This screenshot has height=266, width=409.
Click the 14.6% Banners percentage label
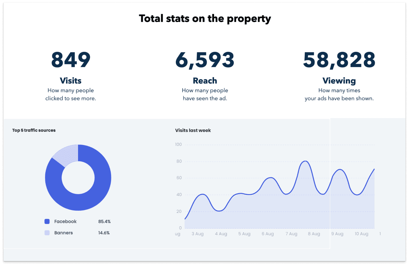(104, 233)
